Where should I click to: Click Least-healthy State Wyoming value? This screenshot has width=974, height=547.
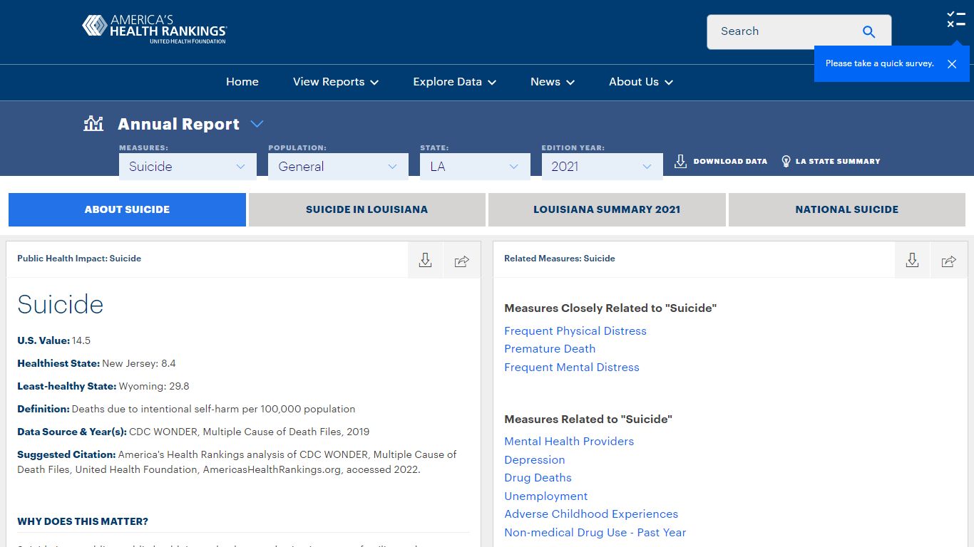click(103, 386)
